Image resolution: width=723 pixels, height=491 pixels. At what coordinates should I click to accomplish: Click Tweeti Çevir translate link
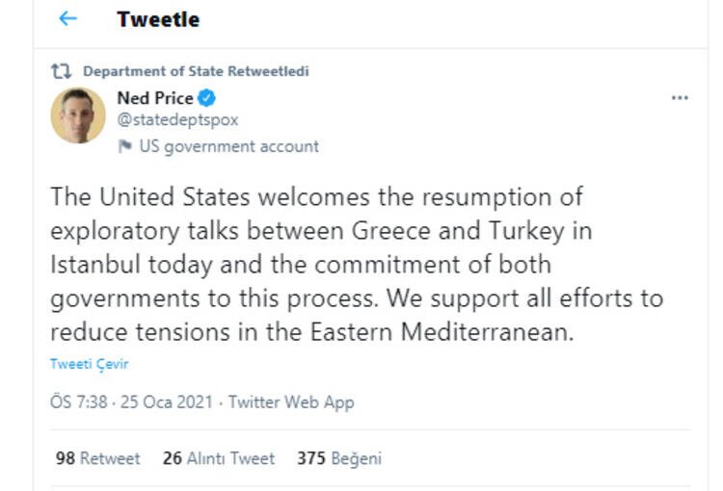(x=90, y=364)
